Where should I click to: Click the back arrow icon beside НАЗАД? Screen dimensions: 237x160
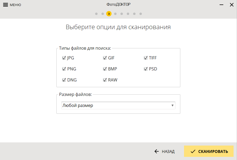point(156,151)
